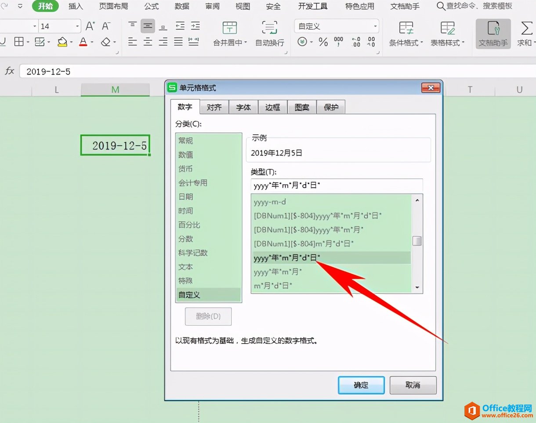The width and height of the screenshot is (536, 423).
Task: Click distributed alignment icon
Action: coord(193,42)
